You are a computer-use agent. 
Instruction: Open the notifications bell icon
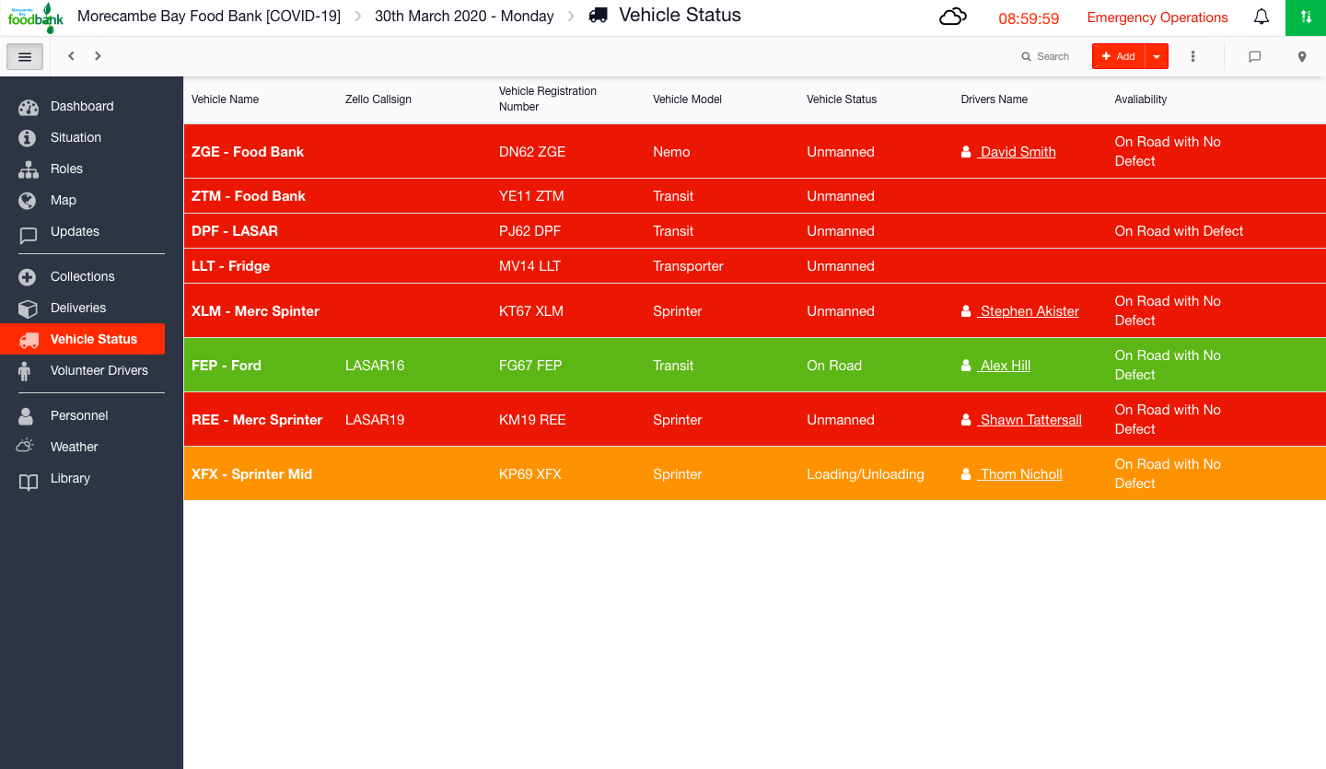[1262, 17]
